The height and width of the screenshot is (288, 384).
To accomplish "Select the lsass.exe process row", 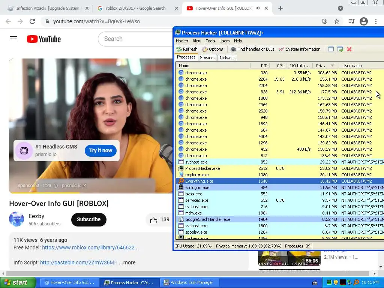I will [x=280, y=194].
